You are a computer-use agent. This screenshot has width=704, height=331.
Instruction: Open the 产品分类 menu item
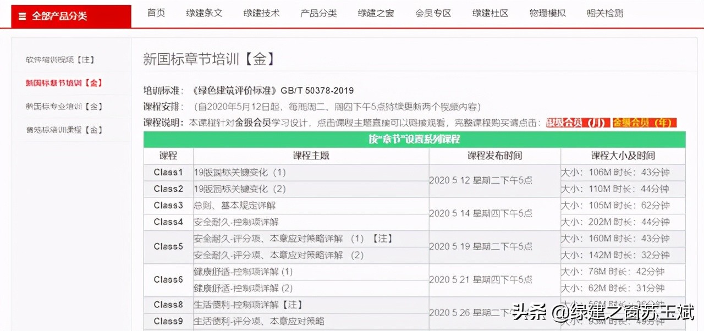click(319, 13)
